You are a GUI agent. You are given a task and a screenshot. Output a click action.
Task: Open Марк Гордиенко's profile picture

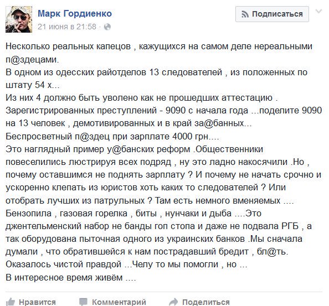(19, 19)
